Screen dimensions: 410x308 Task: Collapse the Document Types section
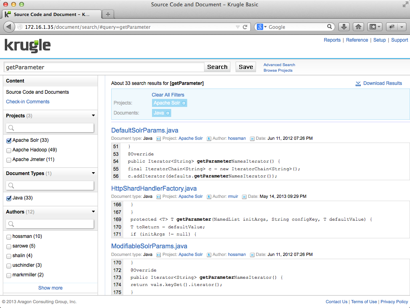(93, 173)
